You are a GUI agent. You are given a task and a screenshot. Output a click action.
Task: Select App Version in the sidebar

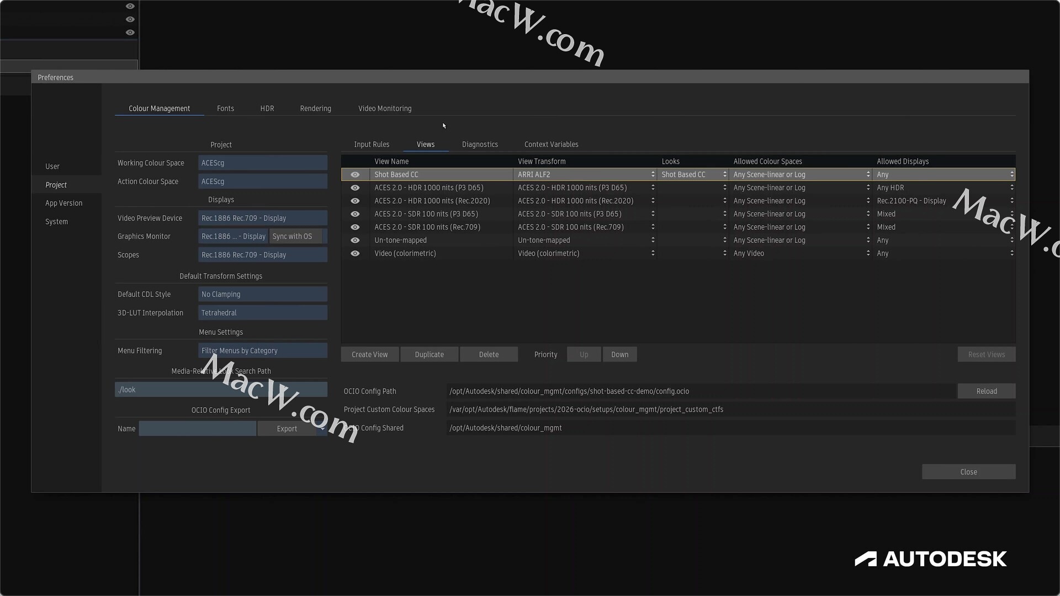click(x=63, y=203)
